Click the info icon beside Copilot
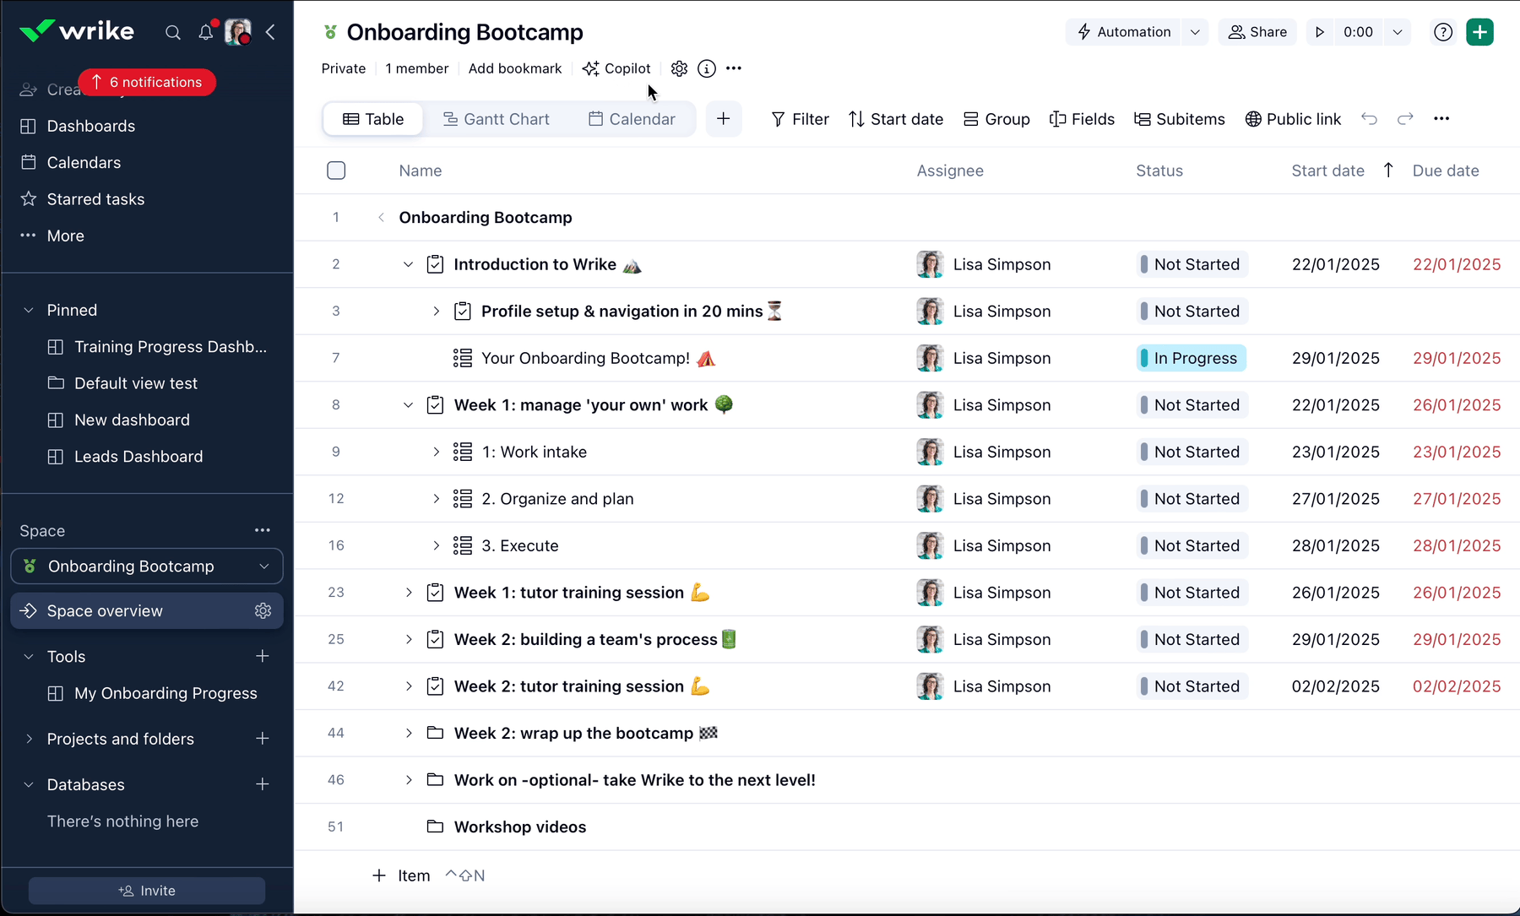The height and width of the screenshot is (916, 1520). (707, 68)
